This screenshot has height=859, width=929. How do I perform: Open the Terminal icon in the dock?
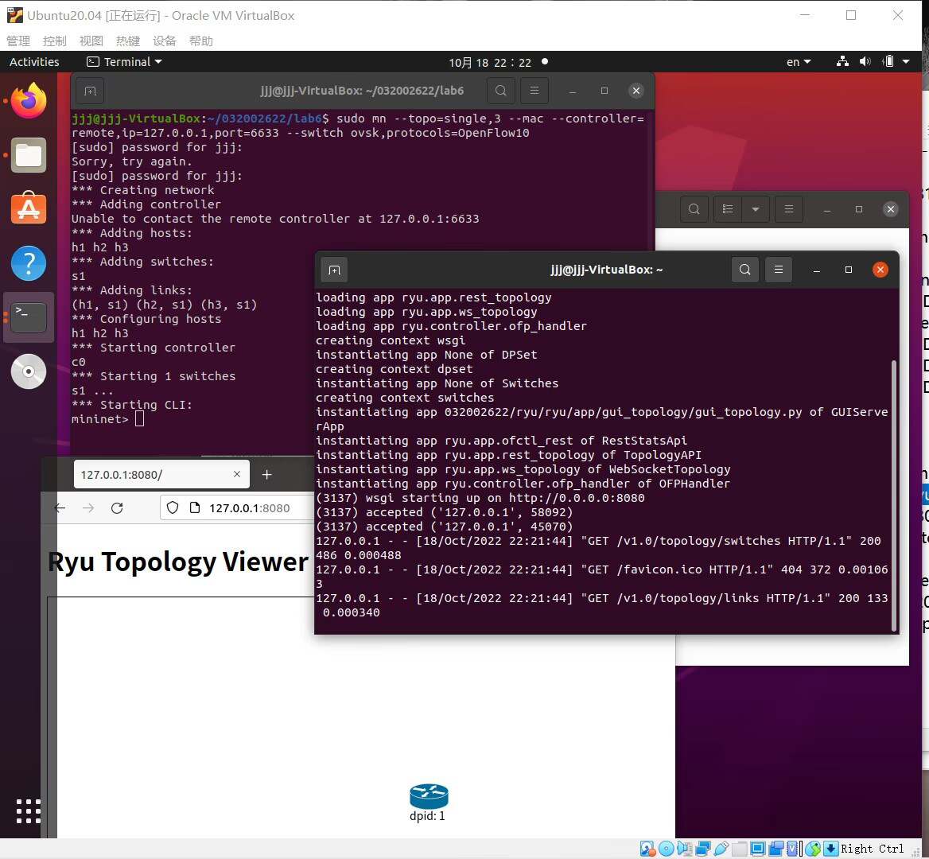29,317
